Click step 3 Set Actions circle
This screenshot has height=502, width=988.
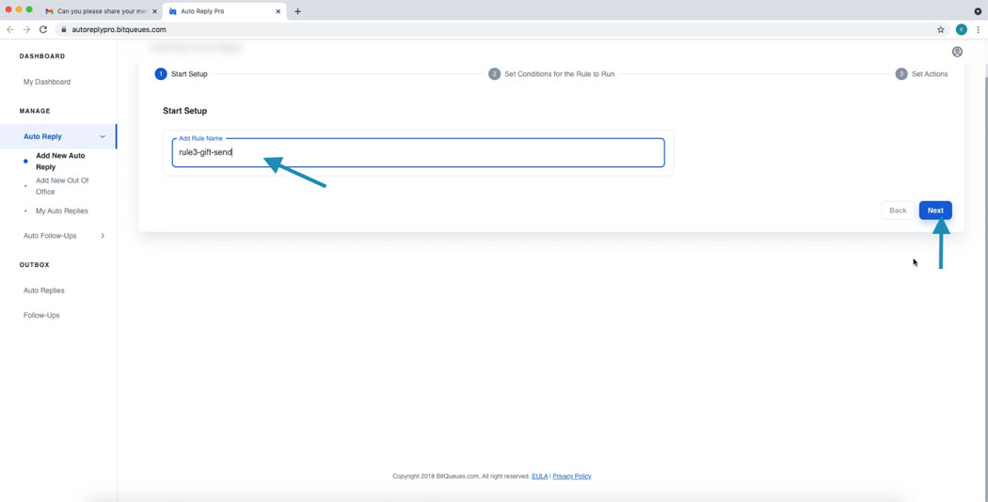tap(901, 73)
